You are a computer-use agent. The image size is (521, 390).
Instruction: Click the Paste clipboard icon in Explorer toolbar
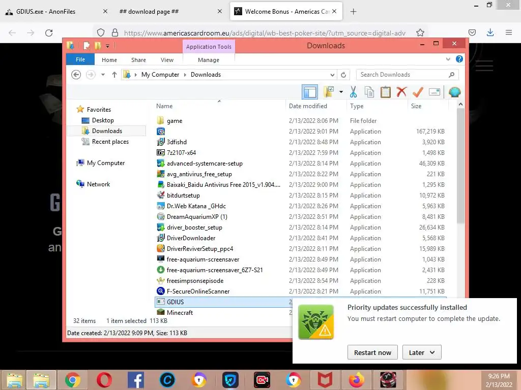386,92
